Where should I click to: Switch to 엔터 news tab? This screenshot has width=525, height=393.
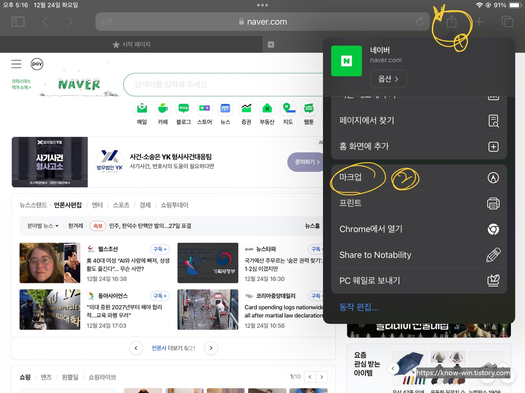[97, 205]
